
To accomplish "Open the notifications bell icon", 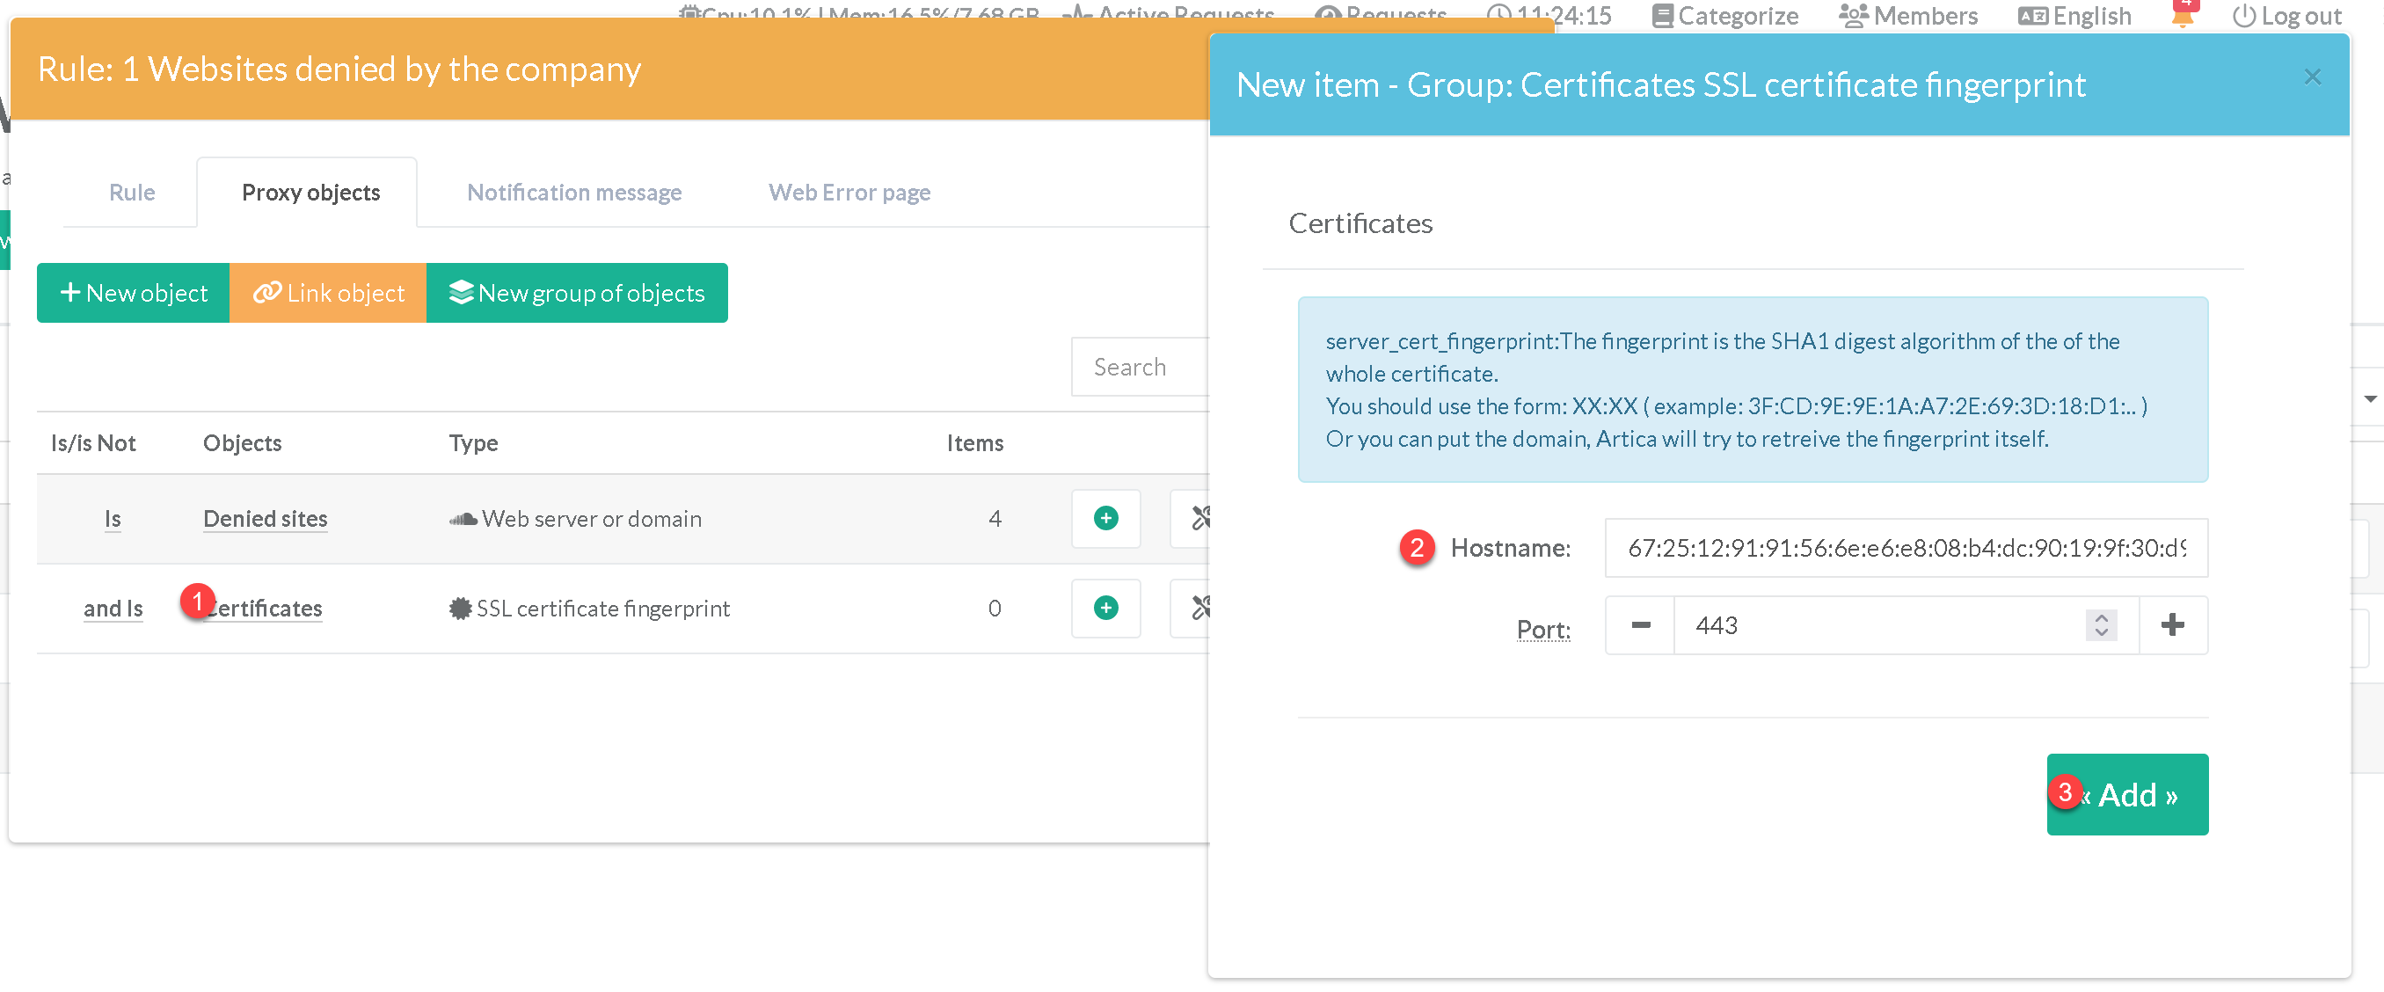I will [x=2182, y=16].
